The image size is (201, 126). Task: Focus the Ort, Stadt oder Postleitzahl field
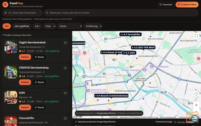pos(23,13)
